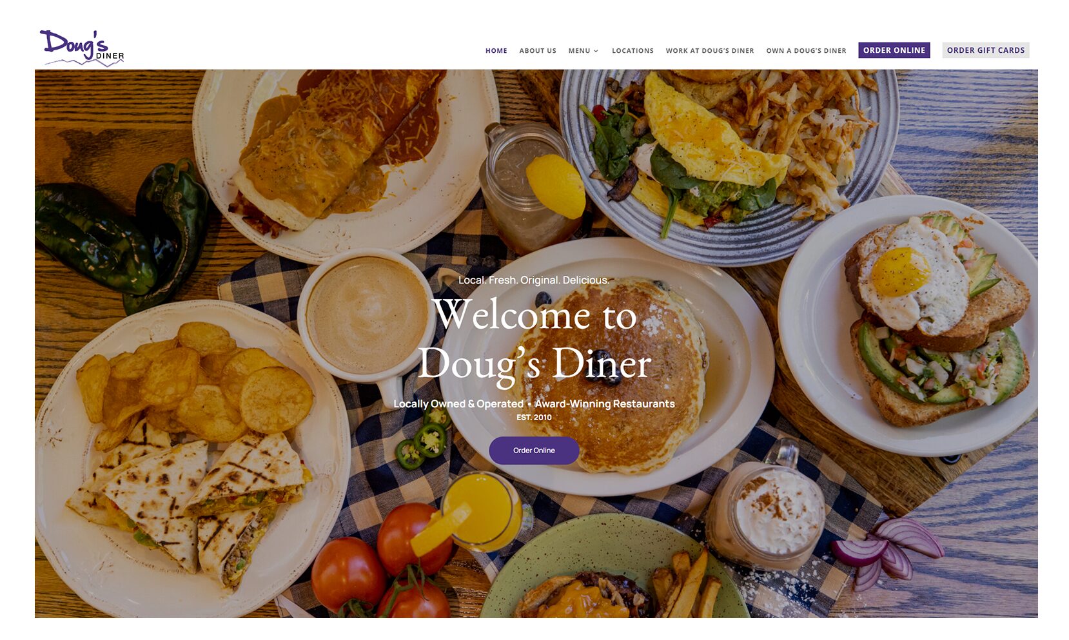The width and height of the screenshot is (1069, 640).
Task: Visit the Locations page
Action: coord(632,51)
